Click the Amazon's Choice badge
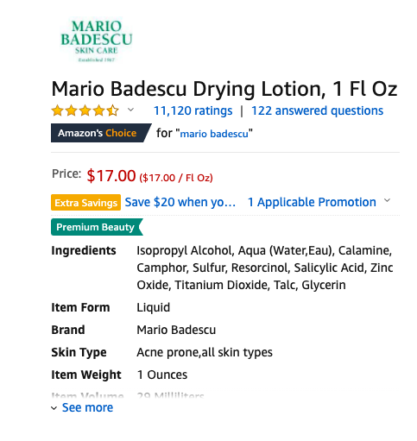The width and height of the screenshot is (417, 441). 101,133
